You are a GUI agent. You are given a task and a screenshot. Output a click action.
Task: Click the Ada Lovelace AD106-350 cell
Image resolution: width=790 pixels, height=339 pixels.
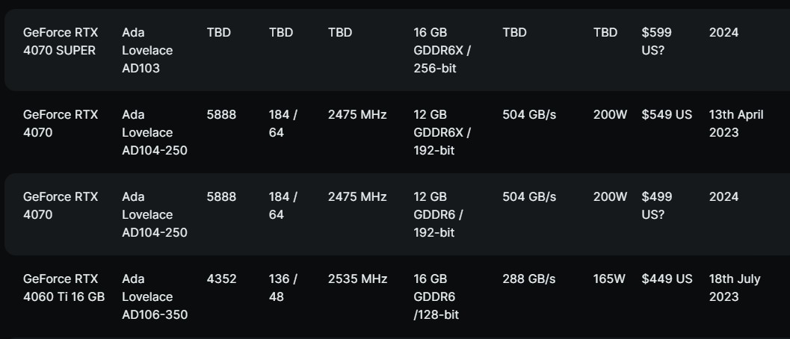[155, 296]
